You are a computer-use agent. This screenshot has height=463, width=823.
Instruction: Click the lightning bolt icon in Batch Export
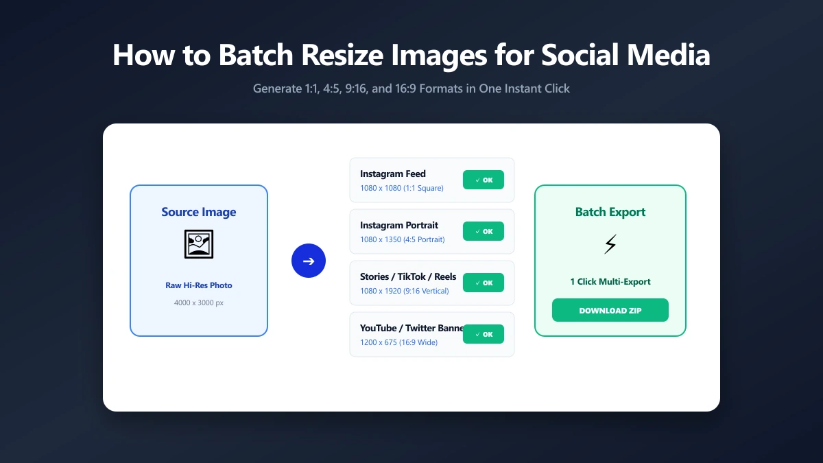[610, 244]
